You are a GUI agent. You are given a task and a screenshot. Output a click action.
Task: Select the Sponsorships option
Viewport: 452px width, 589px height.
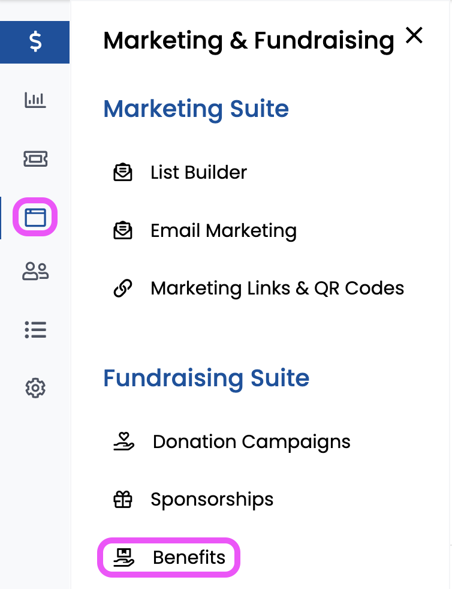(212, 500)
